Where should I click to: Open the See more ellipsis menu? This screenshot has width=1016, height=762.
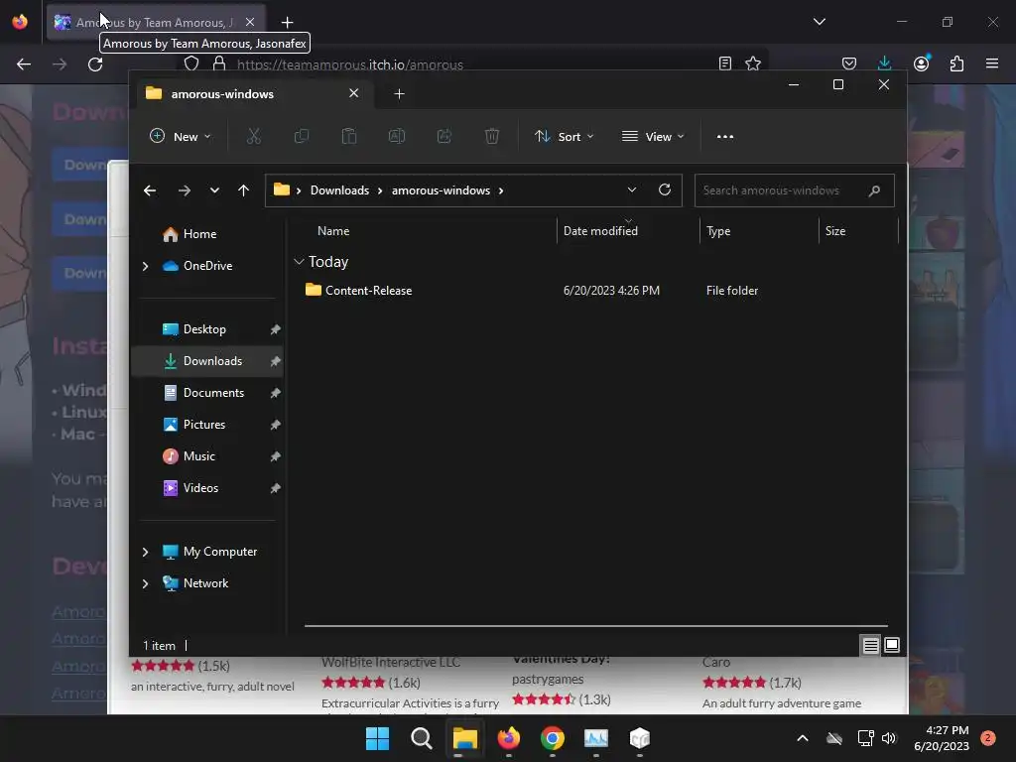[725, 137]
